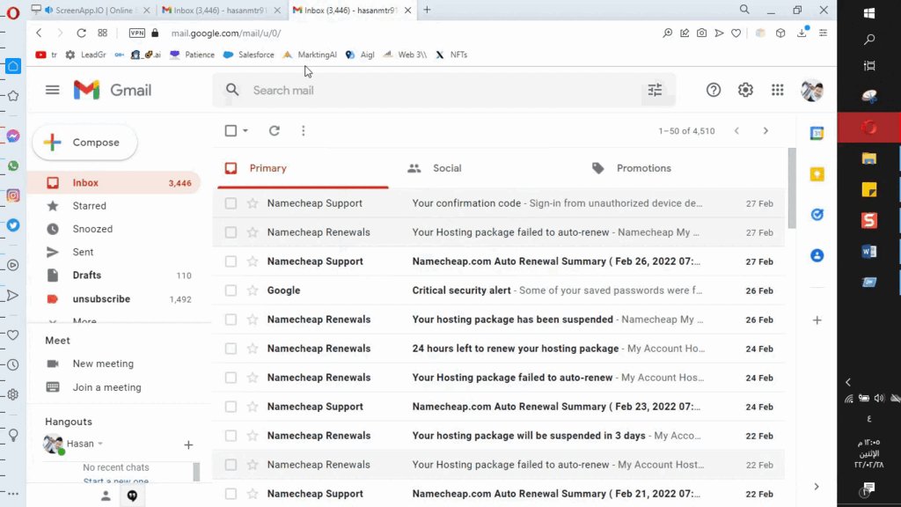
Task: Get add-ons plus icon in side panel
Action: click(x=817, y=320)
